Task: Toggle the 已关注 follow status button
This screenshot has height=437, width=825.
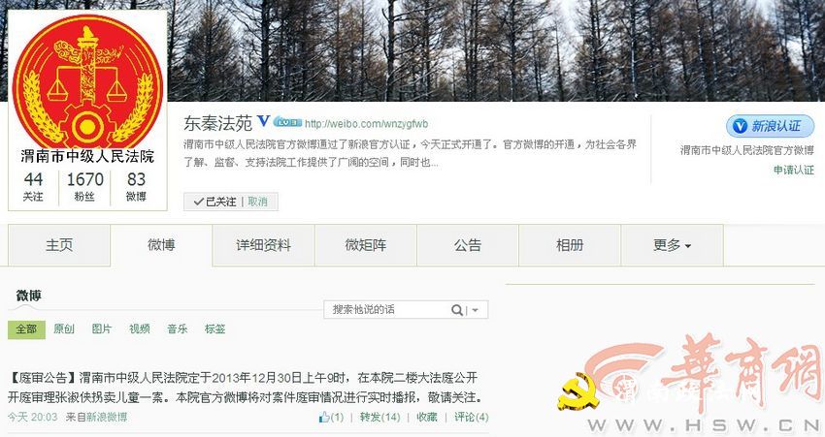Action: 214,202
